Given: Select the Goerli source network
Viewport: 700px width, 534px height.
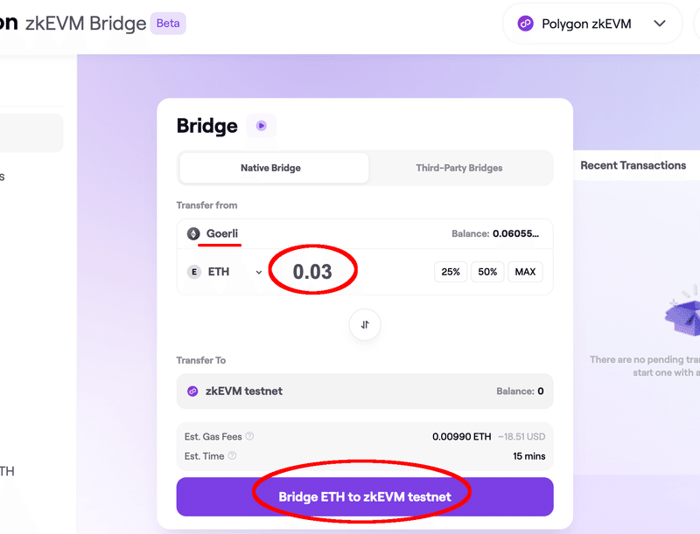Looking at the screenshot, I should click(x=222, y=233).
